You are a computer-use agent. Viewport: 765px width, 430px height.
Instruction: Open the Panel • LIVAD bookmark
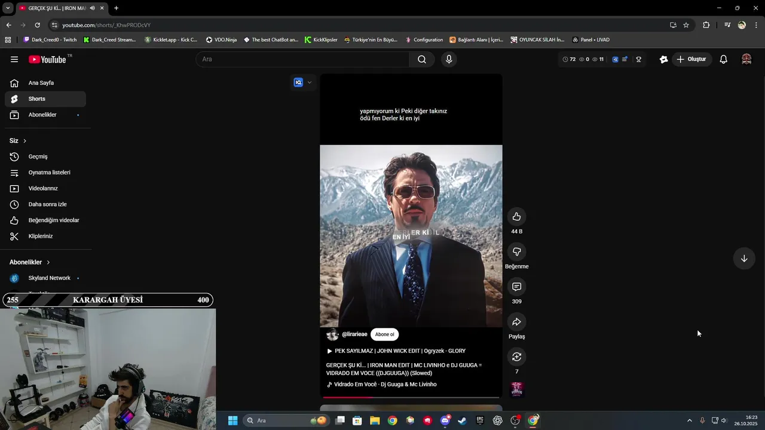pos(590,40)
